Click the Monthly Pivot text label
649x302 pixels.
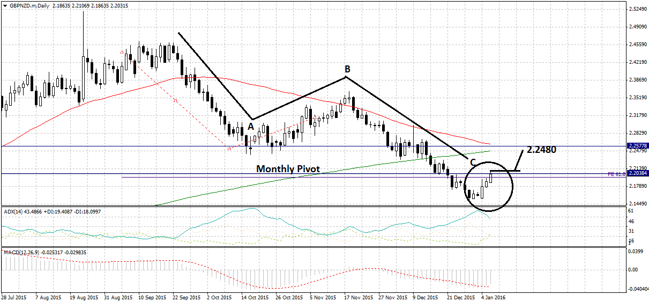pyautogui.click(x=288, y=169)
